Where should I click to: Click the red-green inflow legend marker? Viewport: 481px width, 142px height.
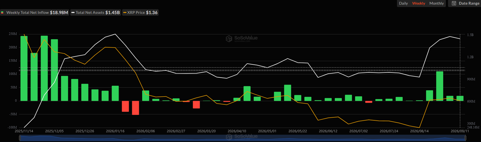2,12
